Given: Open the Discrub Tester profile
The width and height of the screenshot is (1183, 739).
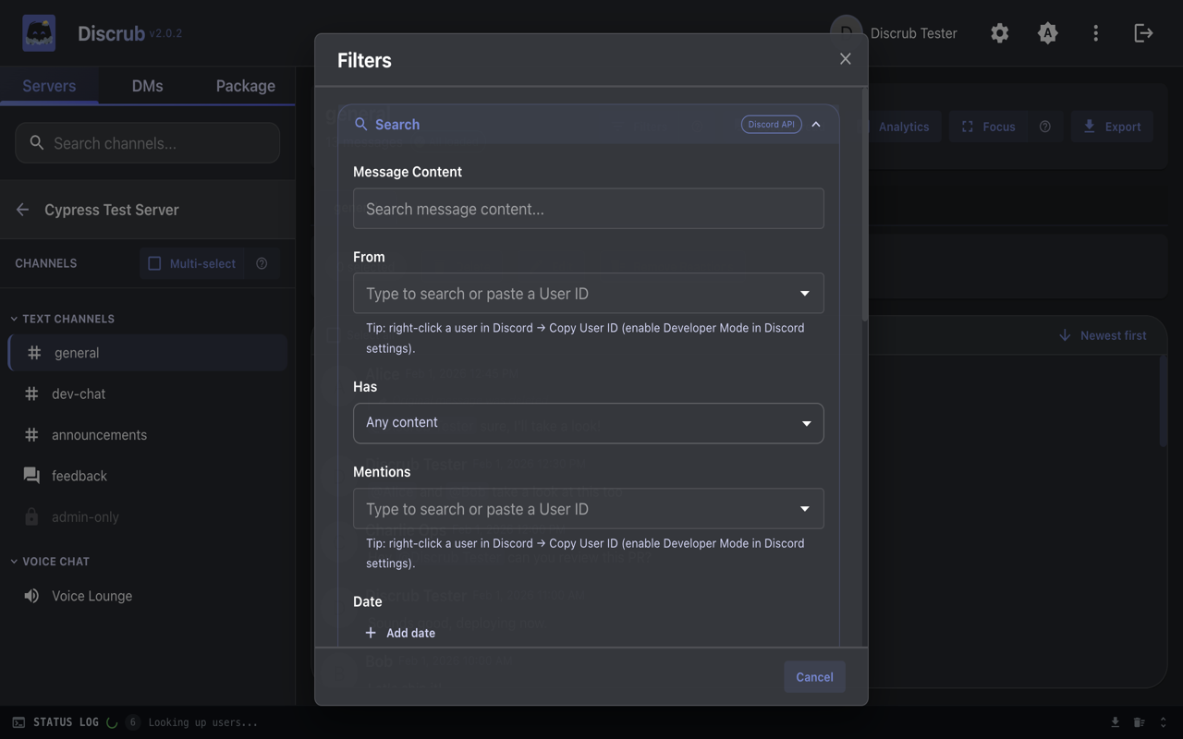Looking at the screenshot, I should [895, 33].
